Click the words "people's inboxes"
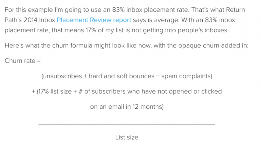 tap(203, 30)
